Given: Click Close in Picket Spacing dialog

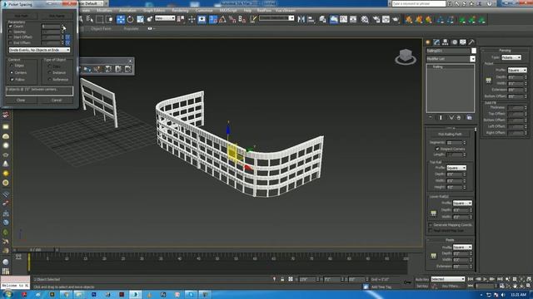Looking at the screenshot, I should click(21, 100).
